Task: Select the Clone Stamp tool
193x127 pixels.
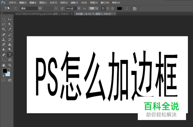Action: (4, 40)
